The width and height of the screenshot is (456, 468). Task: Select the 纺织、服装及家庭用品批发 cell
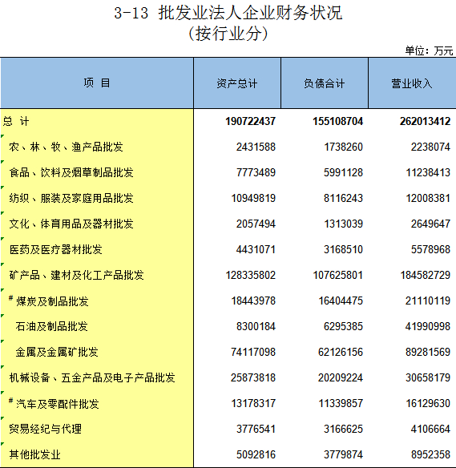[97, 198]
